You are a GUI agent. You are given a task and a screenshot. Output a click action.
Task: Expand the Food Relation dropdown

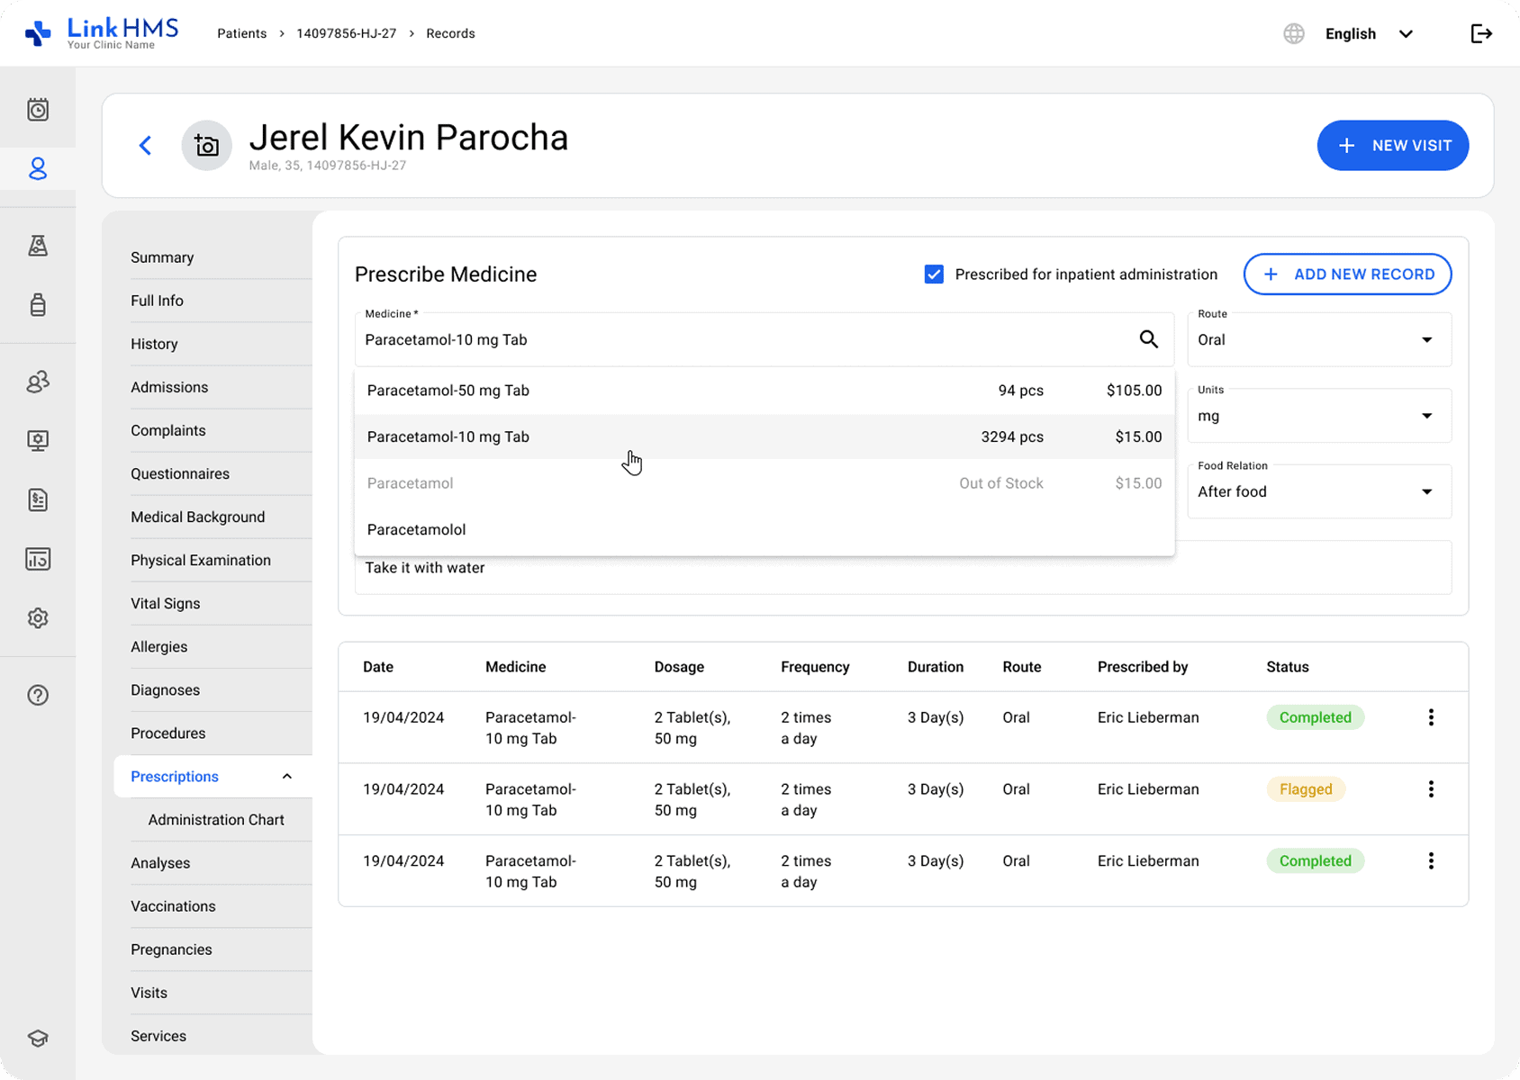(1318, 491)
